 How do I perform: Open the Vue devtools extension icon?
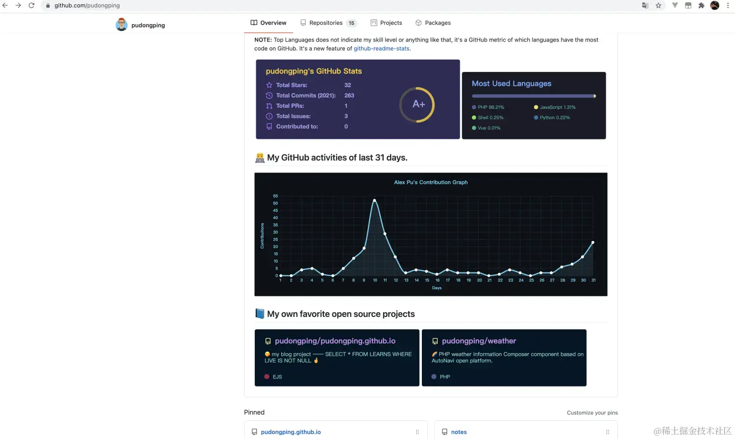click(675, 5)
